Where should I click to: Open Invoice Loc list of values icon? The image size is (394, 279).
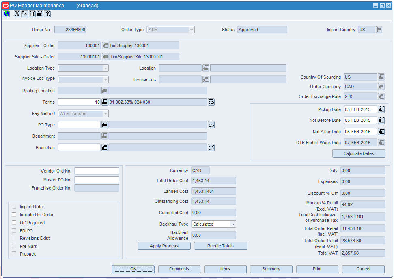(x=206, y=79)
